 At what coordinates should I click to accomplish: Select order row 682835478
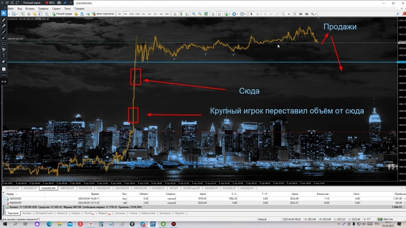click(x=205, y=203)
